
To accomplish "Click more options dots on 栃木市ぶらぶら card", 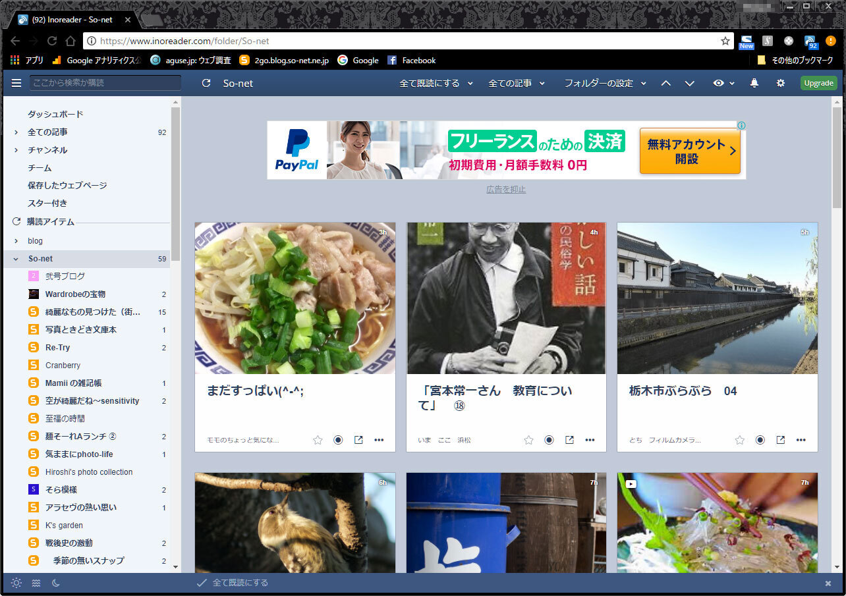I will tap(801, 440).
